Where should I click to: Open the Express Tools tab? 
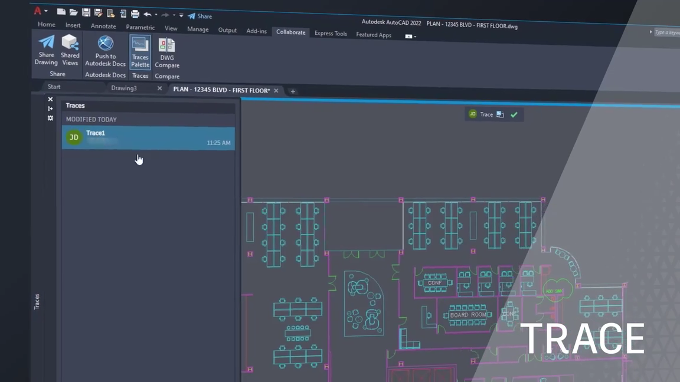pos(331,34)
